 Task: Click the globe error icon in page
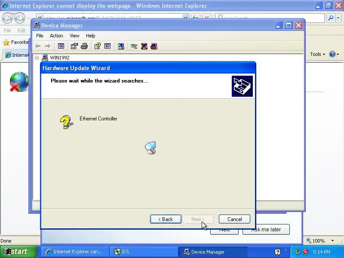tap(19, 82)
